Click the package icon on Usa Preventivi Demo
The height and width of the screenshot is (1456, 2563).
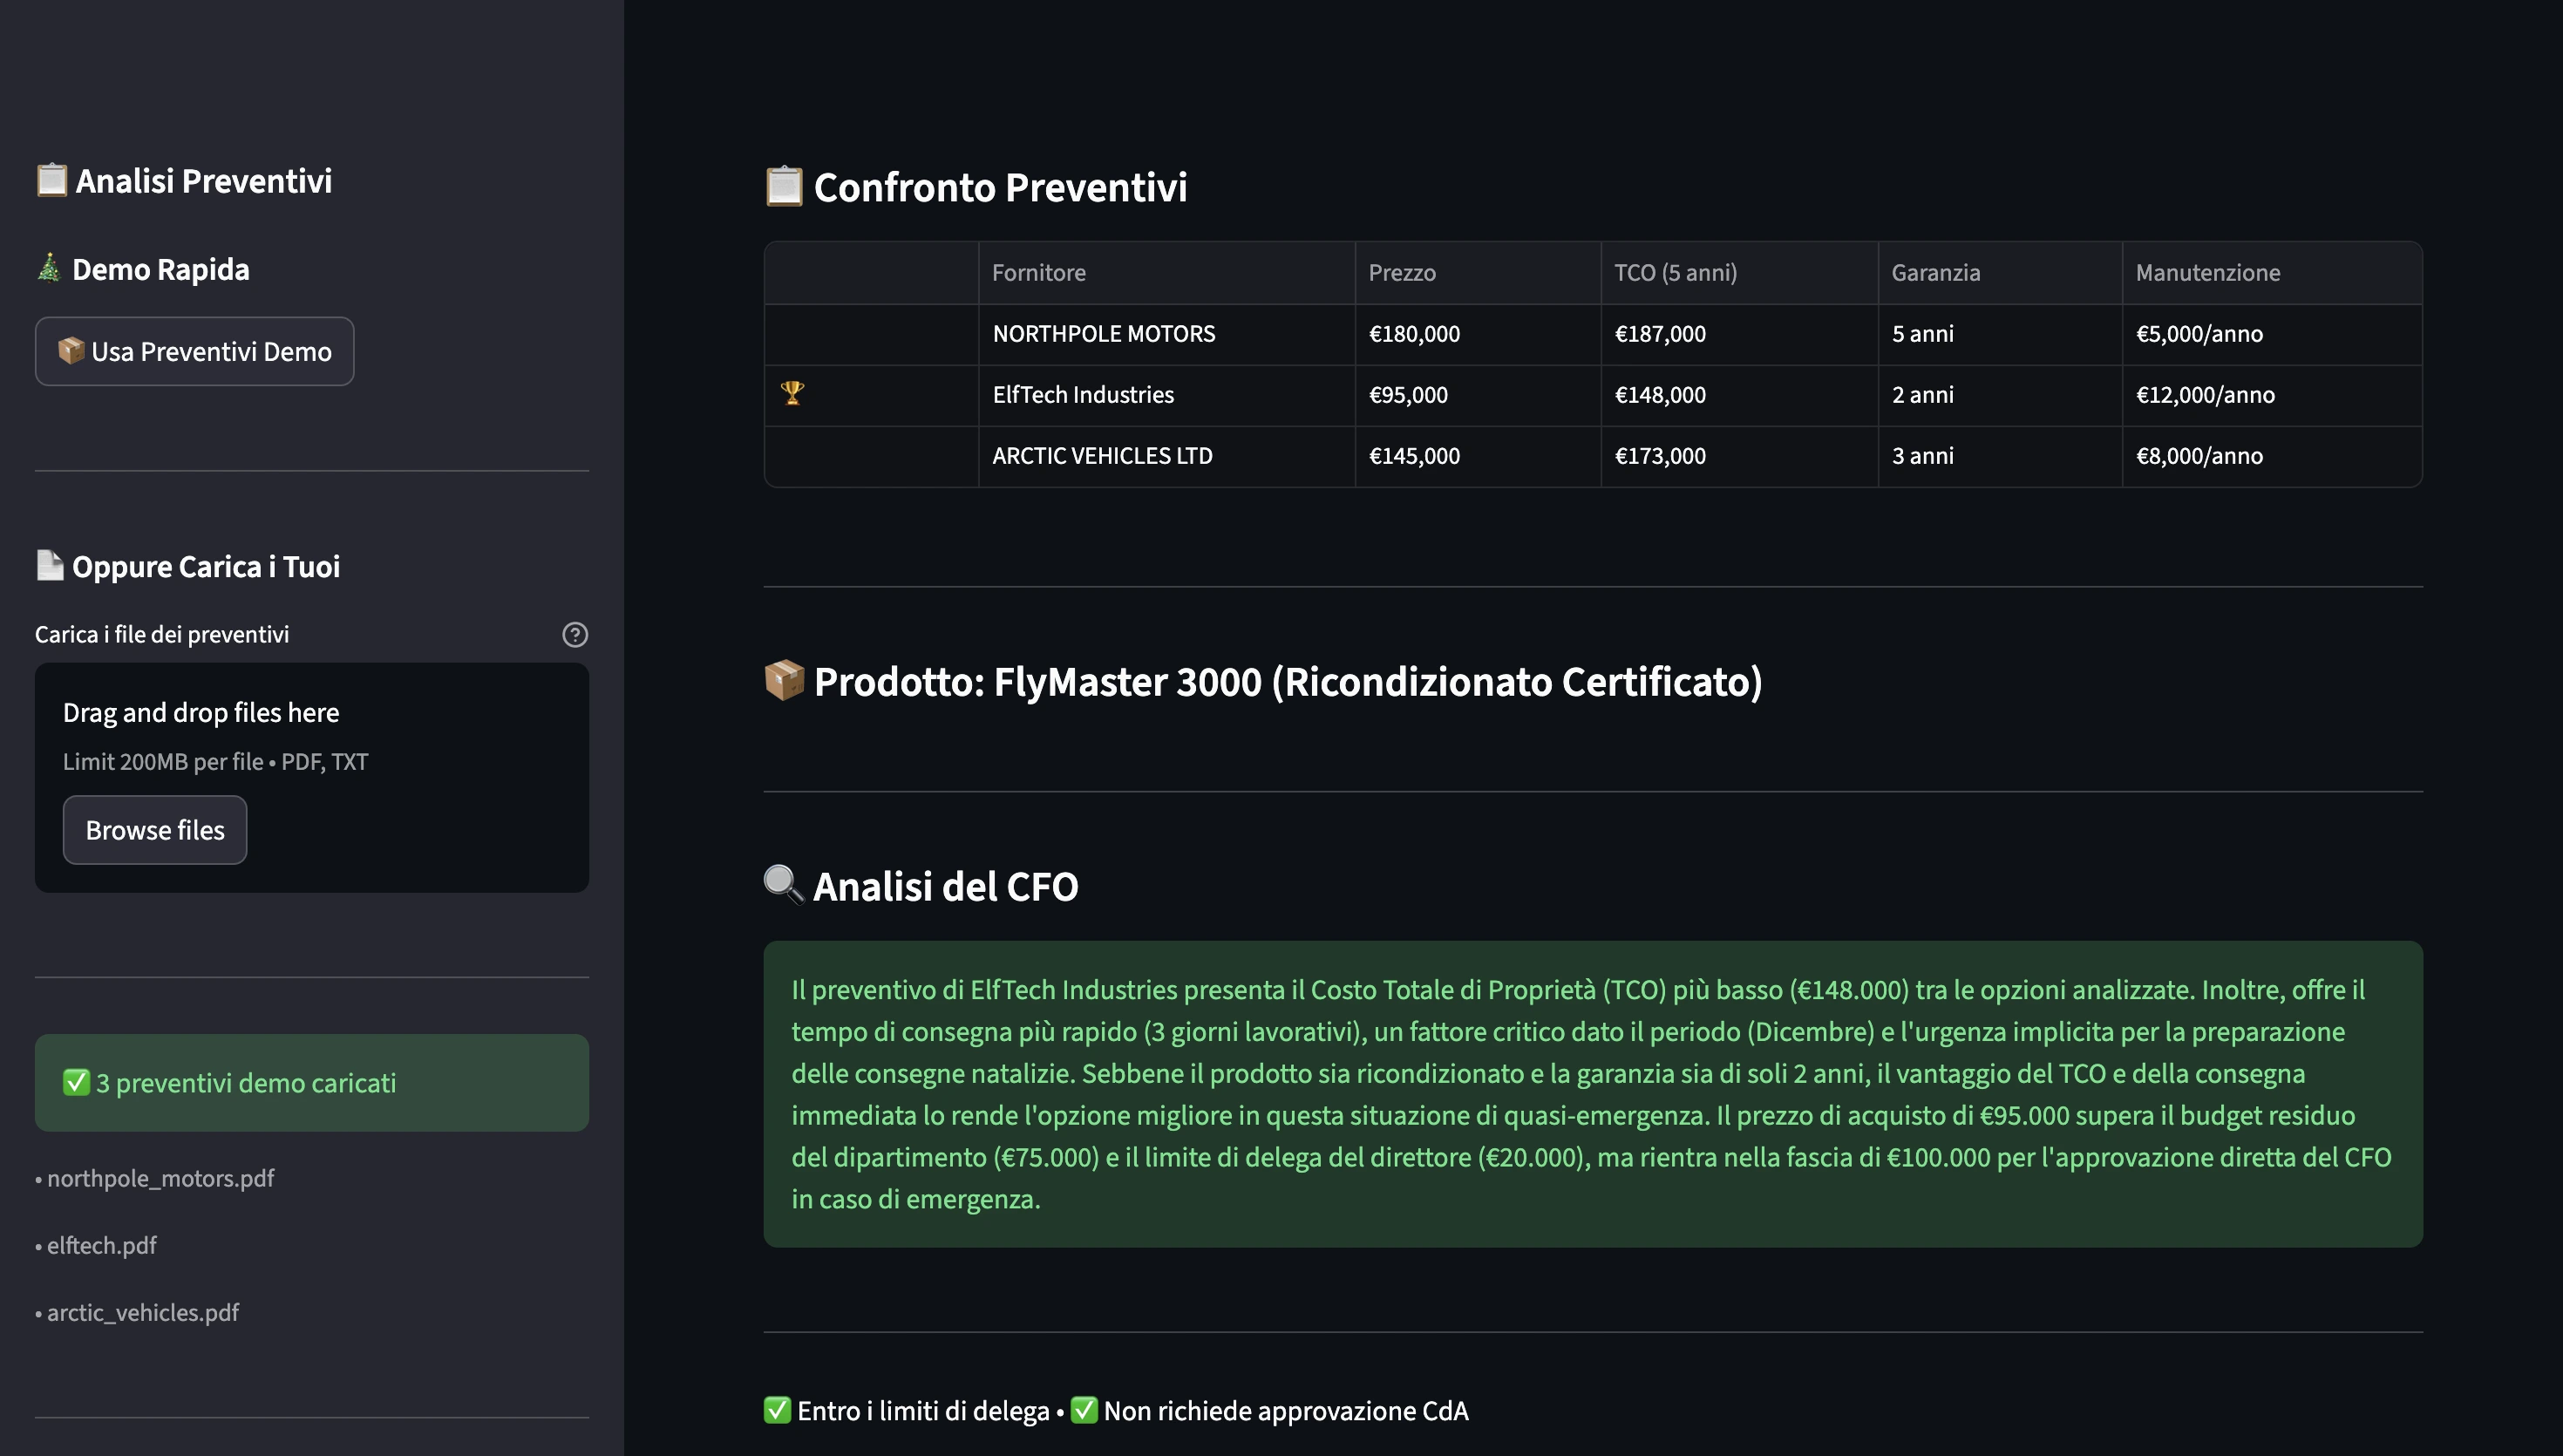[73, 351]
